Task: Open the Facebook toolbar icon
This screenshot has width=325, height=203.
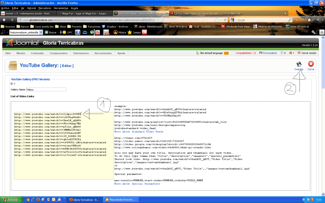Action: [x=77, y=32]
